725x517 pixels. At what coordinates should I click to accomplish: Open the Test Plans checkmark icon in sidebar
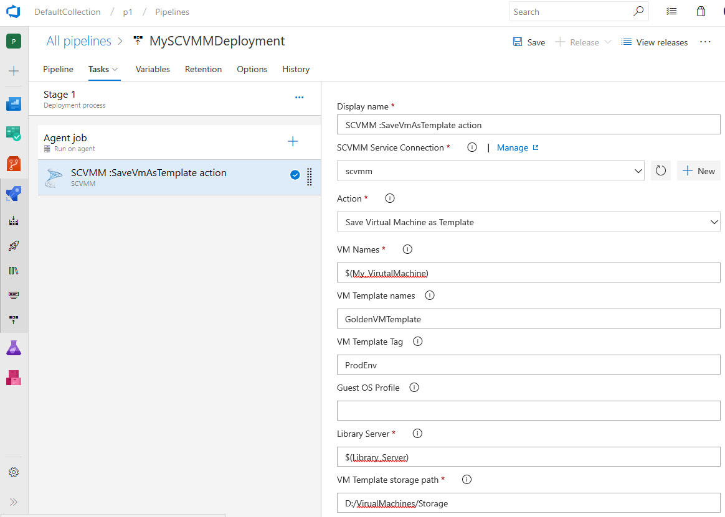tap(14, 134)
